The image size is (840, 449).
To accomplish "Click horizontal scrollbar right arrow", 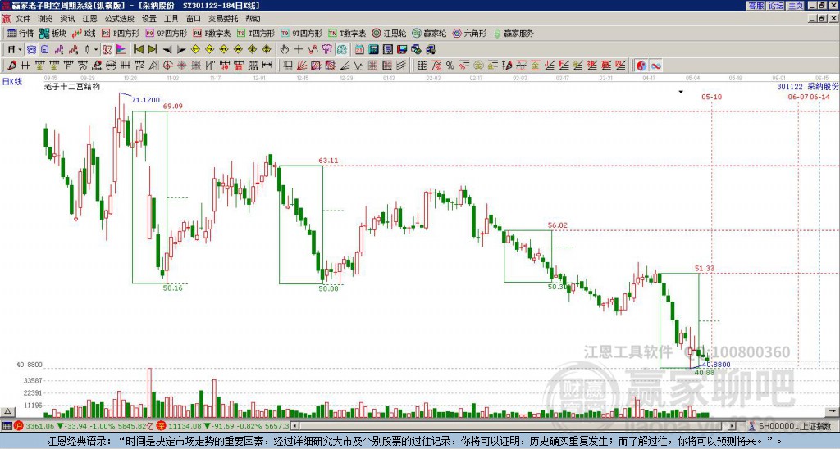I will [x=733, y=426].
